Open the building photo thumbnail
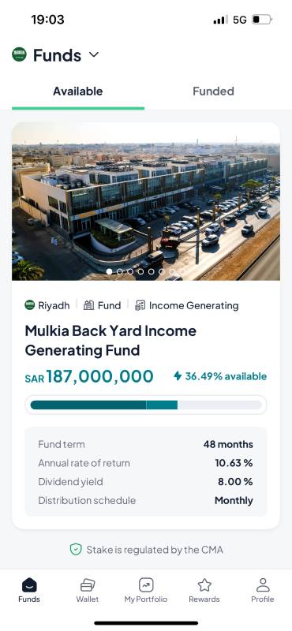This screenshot has width=292, height=631. click(x=146, y=201)
